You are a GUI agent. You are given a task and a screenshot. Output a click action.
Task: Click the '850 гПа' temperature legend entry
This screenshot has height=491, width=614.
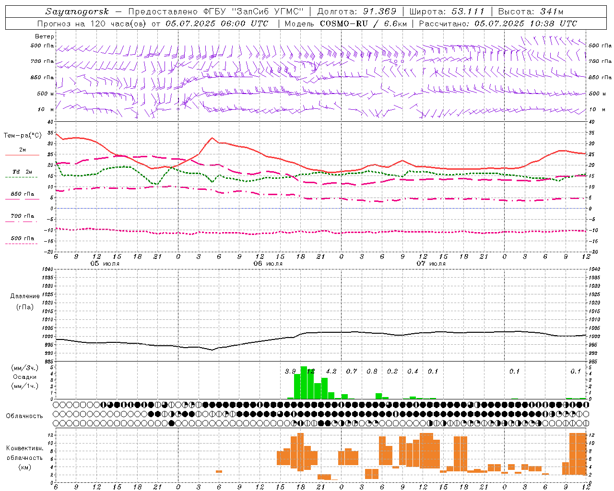[x=23, y=194]
